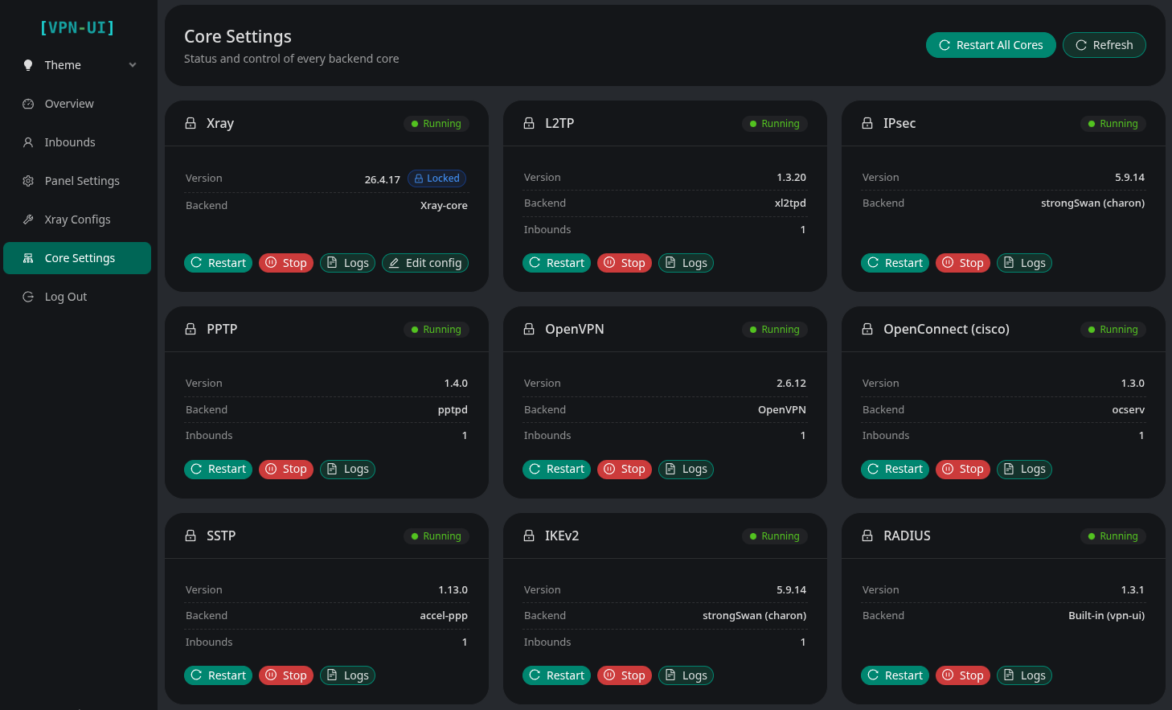Click the Core Settings cluster icon

28,258
